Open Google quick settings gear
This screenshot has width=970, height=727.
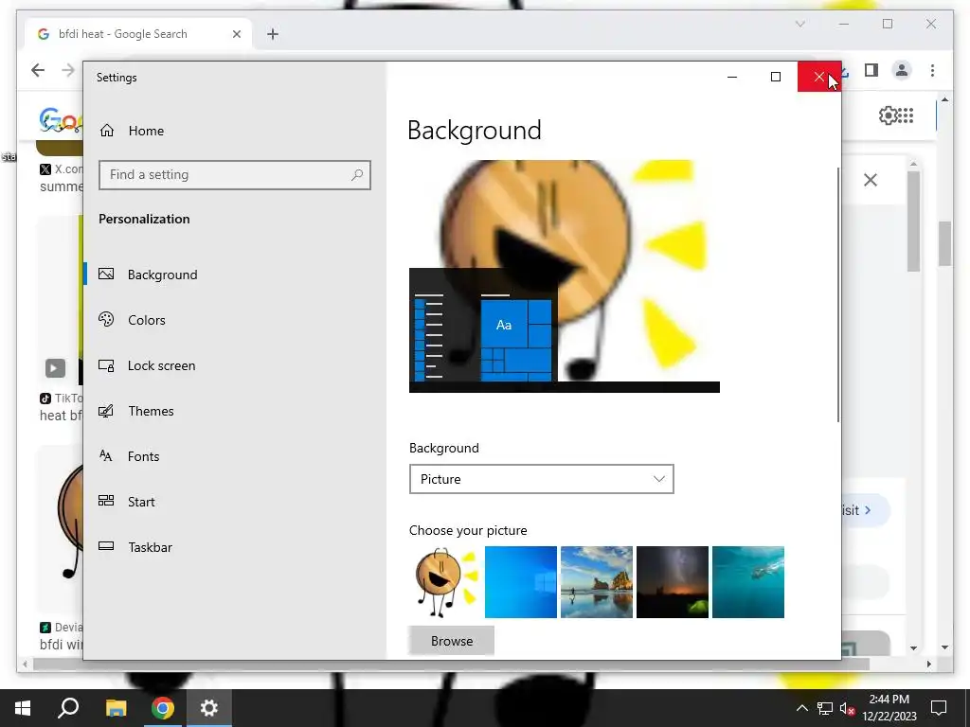coord(888,115)
